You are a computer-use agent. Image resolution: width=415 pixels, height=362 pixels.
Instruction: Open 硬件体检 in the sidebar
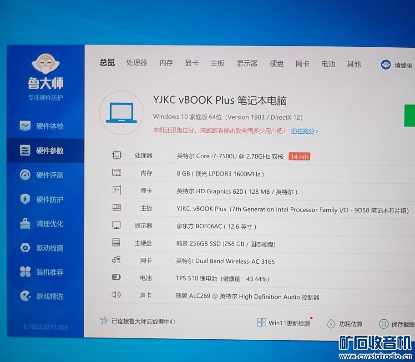[41, 126]
